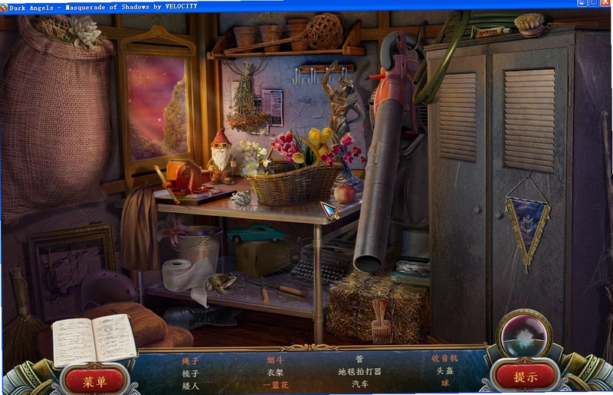613x395 pixels.
Task: Click the purple helmet near the picture frame
Action: tap(109, 289)
